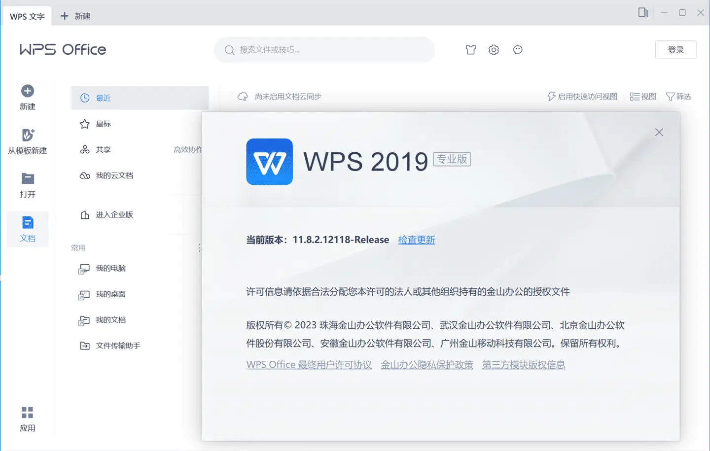Click the New document plus icon in sidebar

pos(28,91)
